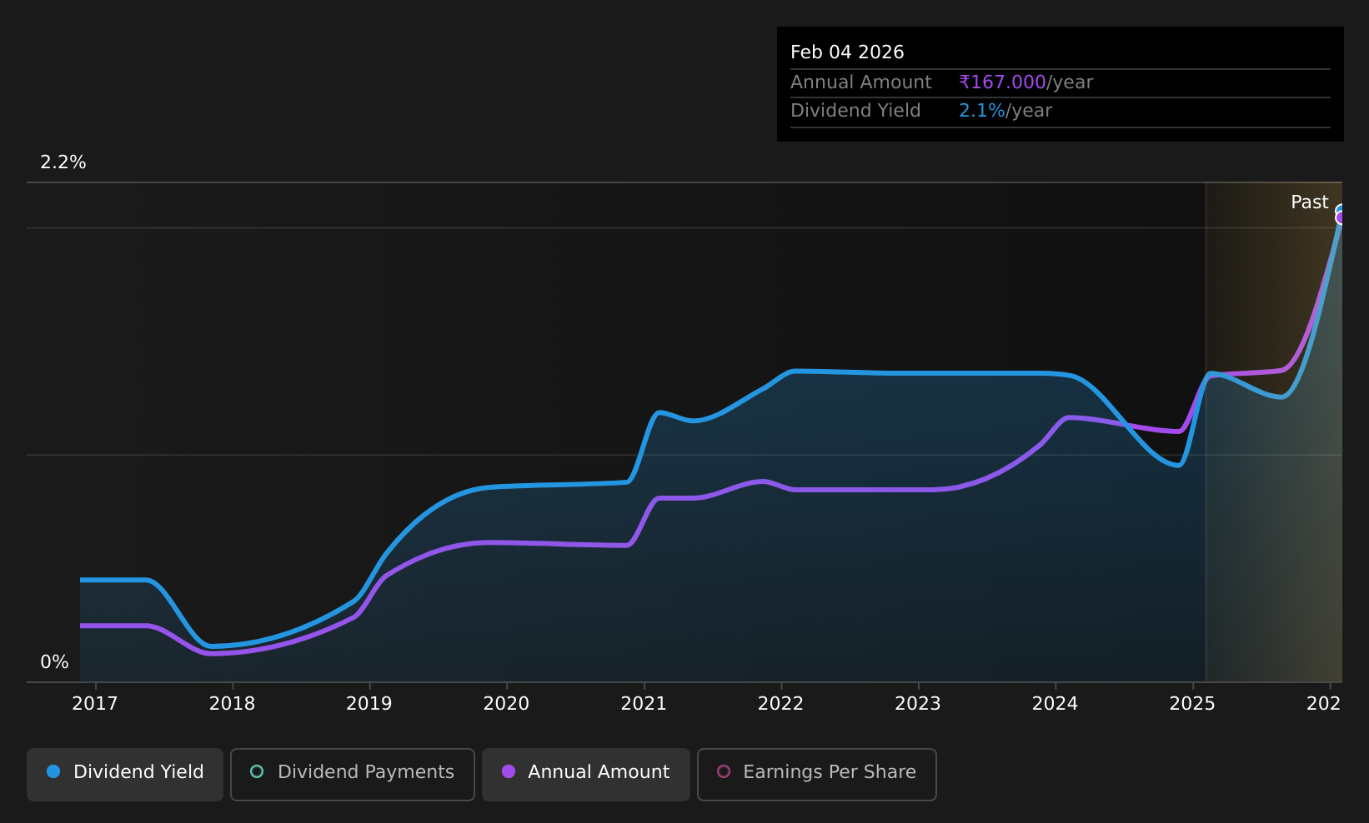The image size is (1369, 823).
Task: Click the Annual Amount tooltip row label
Action: [x=860, y=82]
